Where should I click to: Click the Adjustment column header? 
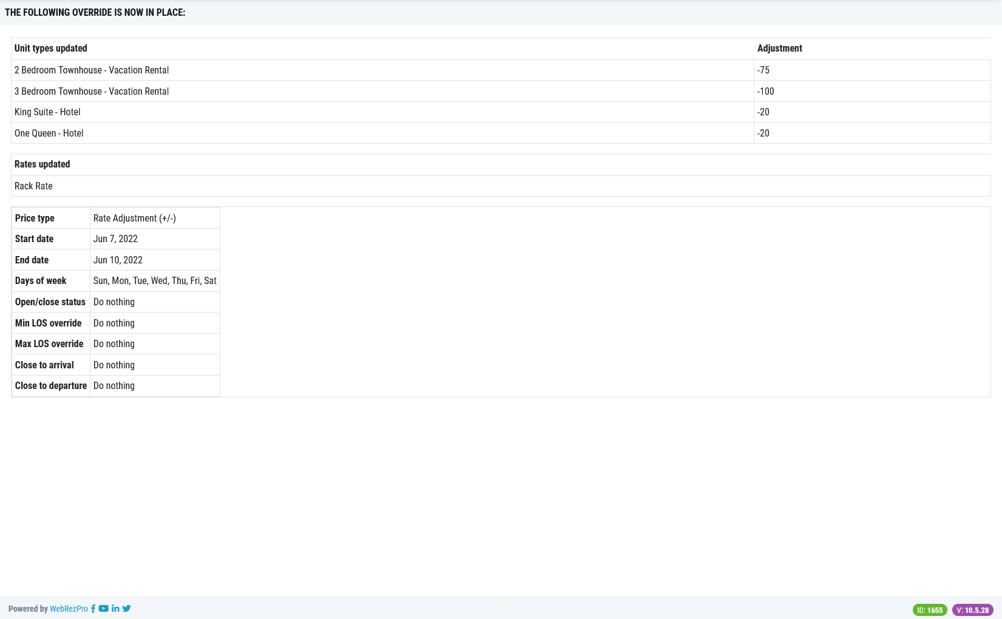pyautogui.click(x=779, y=48)
